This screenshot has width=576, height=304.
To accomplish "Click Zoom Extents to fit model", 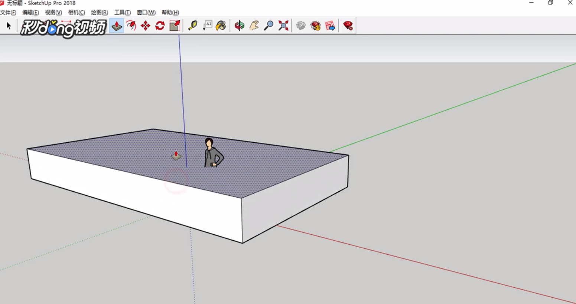I will tap(283, 26).
